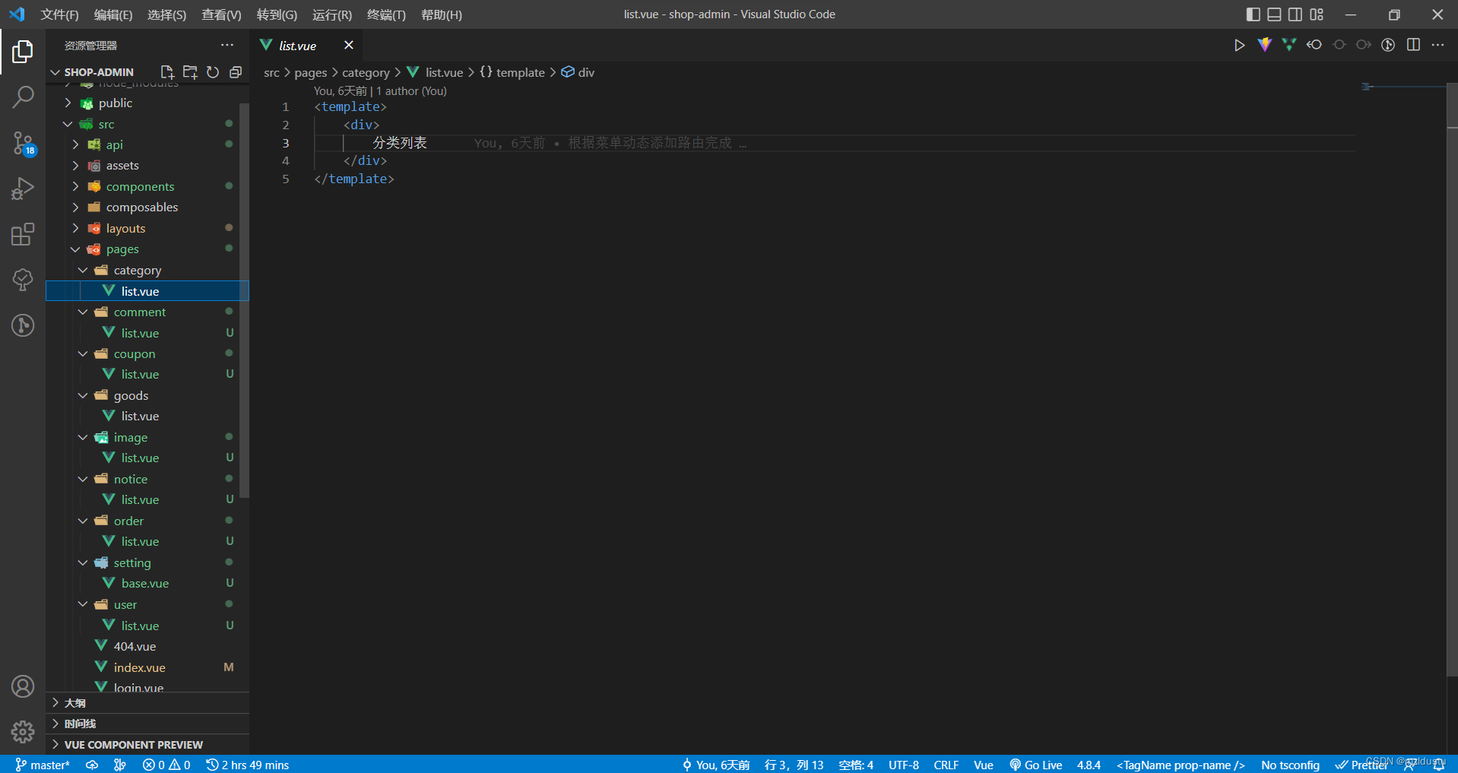Open base.vue under setting folder
The image size is (1458, 773).
144,584
